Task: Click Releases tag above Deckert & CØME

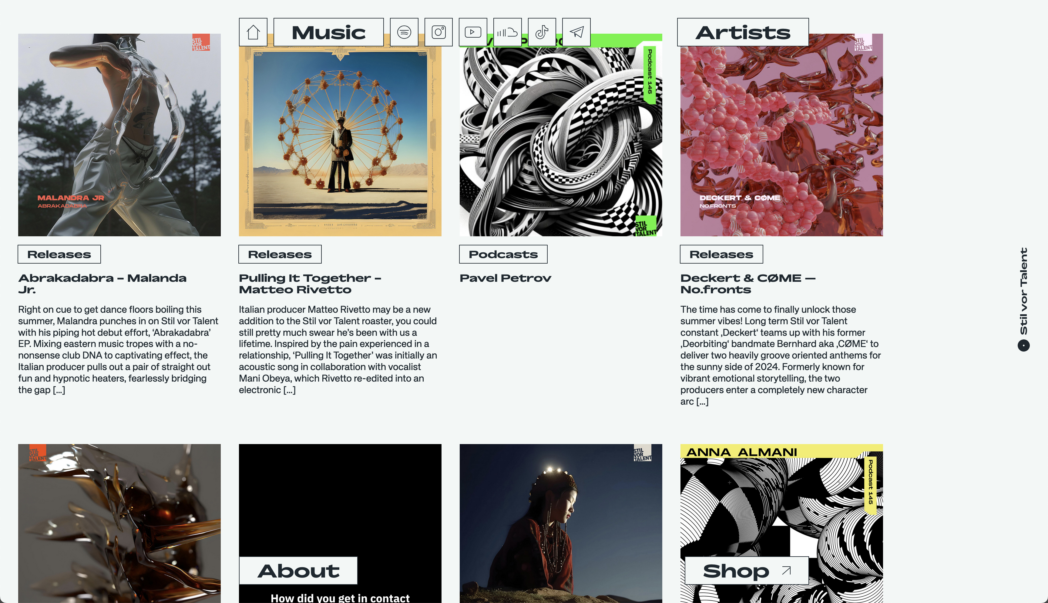Action: tap(721, 254)
